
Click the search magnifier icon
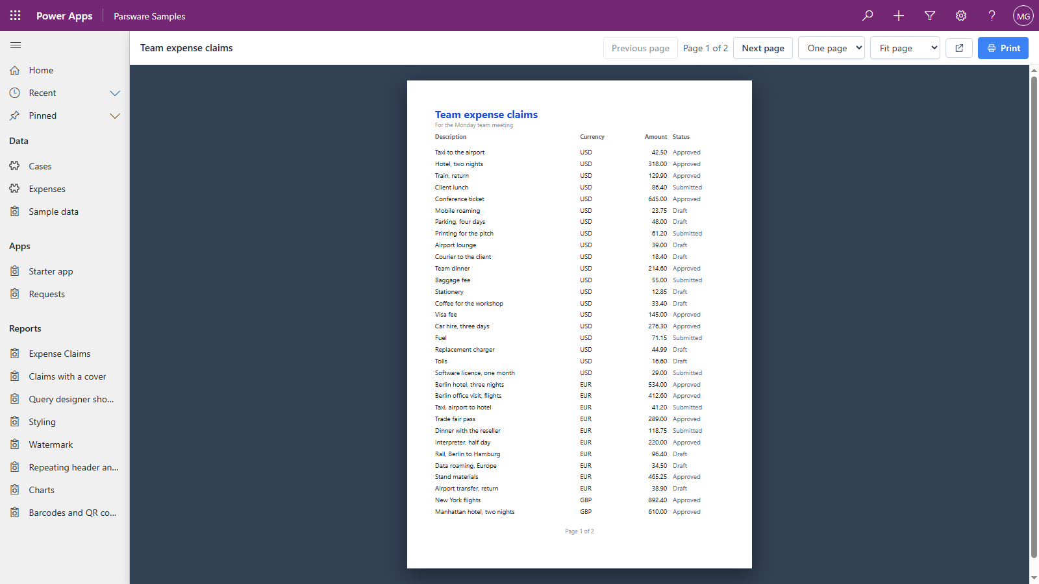click(x=868, y=16)
